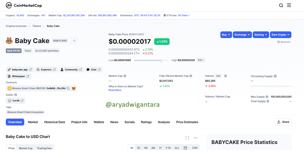
Task: Copy the BEP20 contract address
Action: tap(68, 88)
